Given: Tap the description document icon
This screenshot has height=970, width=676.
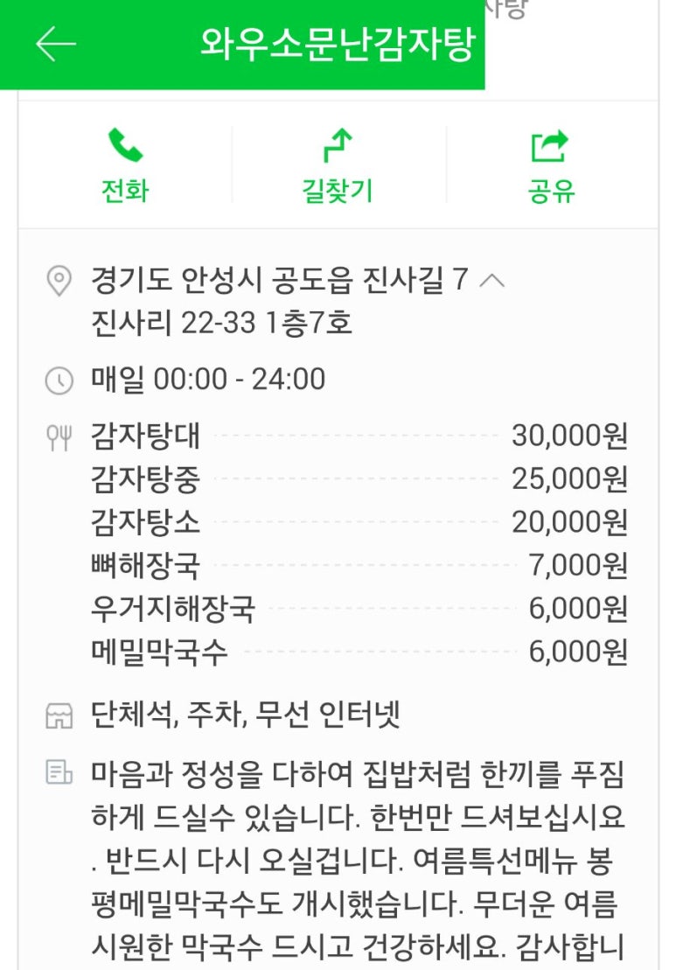Looking at the screenshot, I should (59, 772).
